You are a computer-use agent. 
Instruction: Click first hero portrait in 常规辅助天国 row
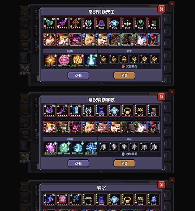tap(50, 39)
